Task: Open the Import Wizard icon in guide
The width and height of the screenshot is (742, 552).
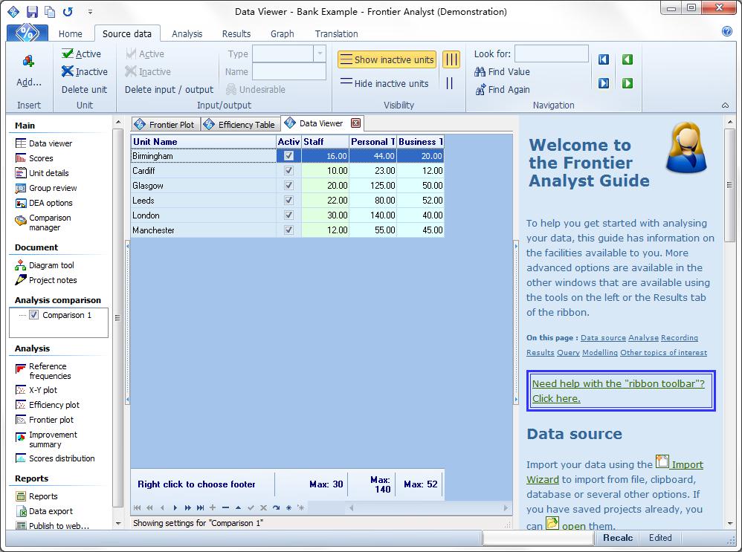Action: point(662,462)
